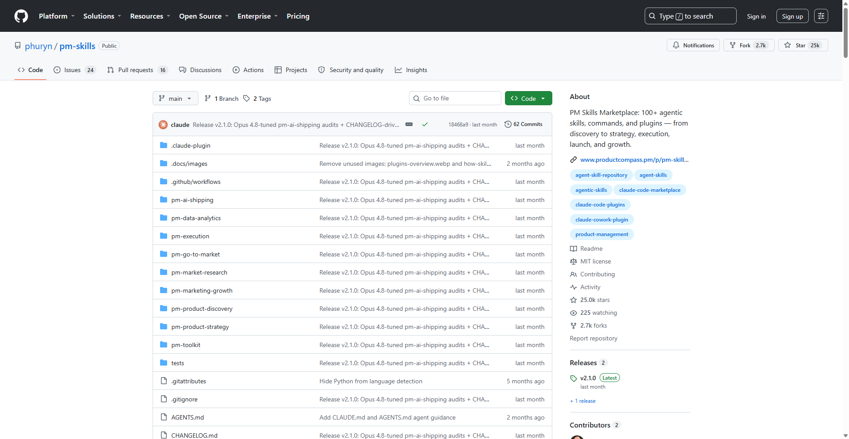Open the pm-skills repository link
Viewport: 849px width, 439px height.
[x=77, y=46]
